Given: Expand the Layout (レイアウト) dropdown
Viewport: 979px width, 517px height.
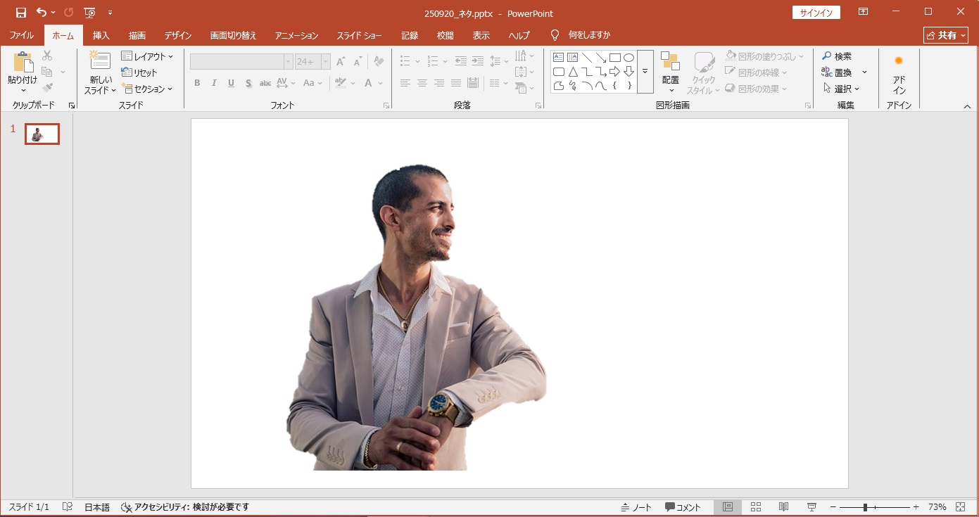Looking at the screenshot, I should tap(148, 56).
